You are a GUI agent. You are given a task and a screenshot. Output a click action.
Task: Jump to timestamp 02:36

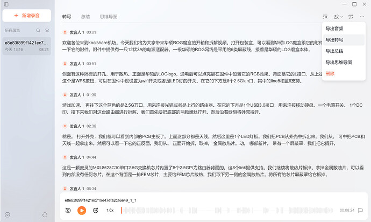point(91,126)
